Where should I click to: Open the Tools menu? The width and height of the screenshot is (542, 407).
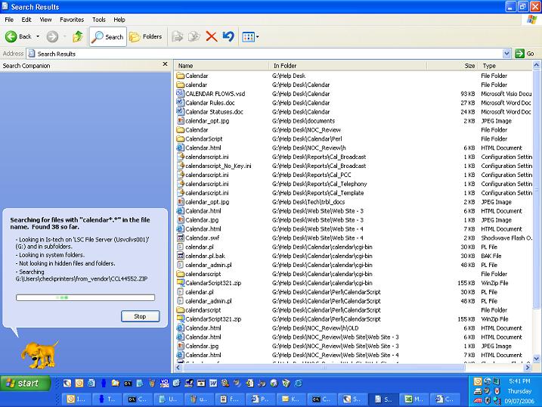click(99, 20)
